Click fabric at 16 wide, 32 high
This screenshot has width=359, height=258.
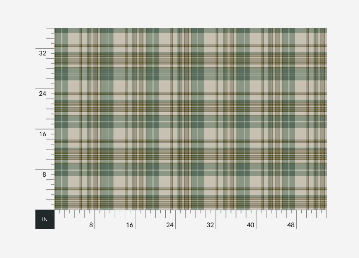tap(135, 48)
